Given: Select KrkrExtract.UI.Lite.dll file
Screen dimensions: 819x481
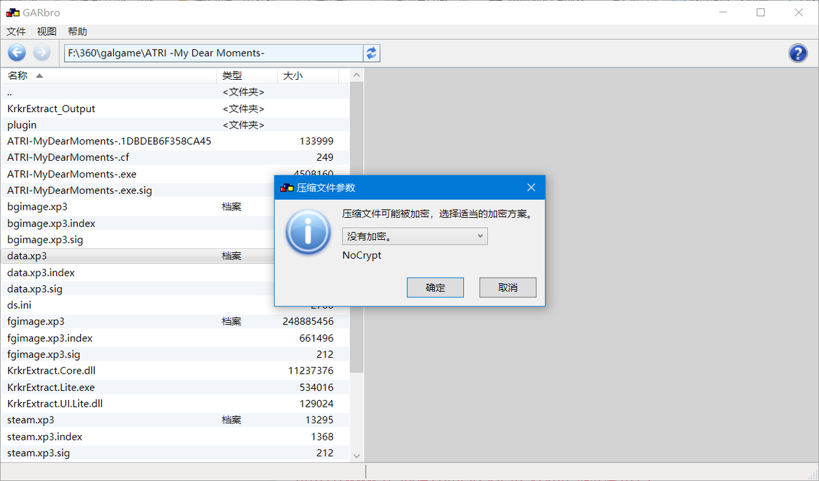Looking at the screenshot, I should click(x=175, y=403).
